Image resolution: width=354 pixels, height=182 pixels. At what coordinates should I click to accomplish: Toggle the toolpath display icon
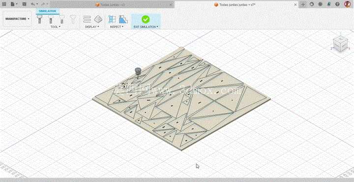[x=87, y=19]
